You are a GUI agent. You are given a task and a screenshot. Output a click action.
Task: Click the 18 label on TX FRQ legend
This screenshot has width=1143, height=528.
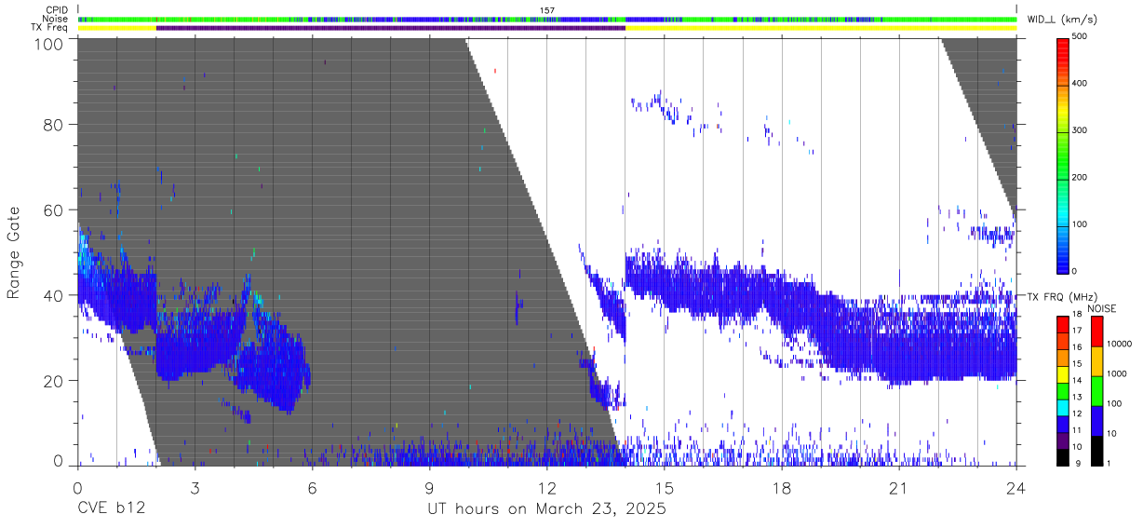pyautogui.click(x=1078, y=315)
